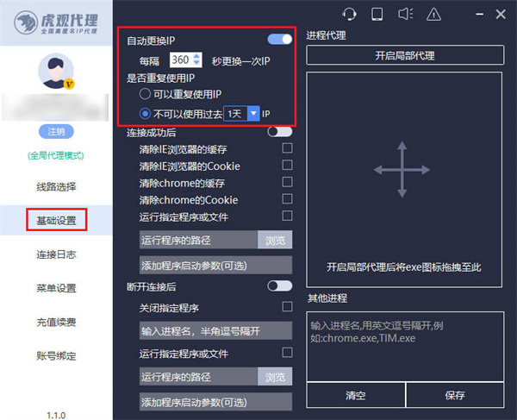The image size is (517, 420).
Task: Click the mobile device icon in title bar
Action: point(377,14)
